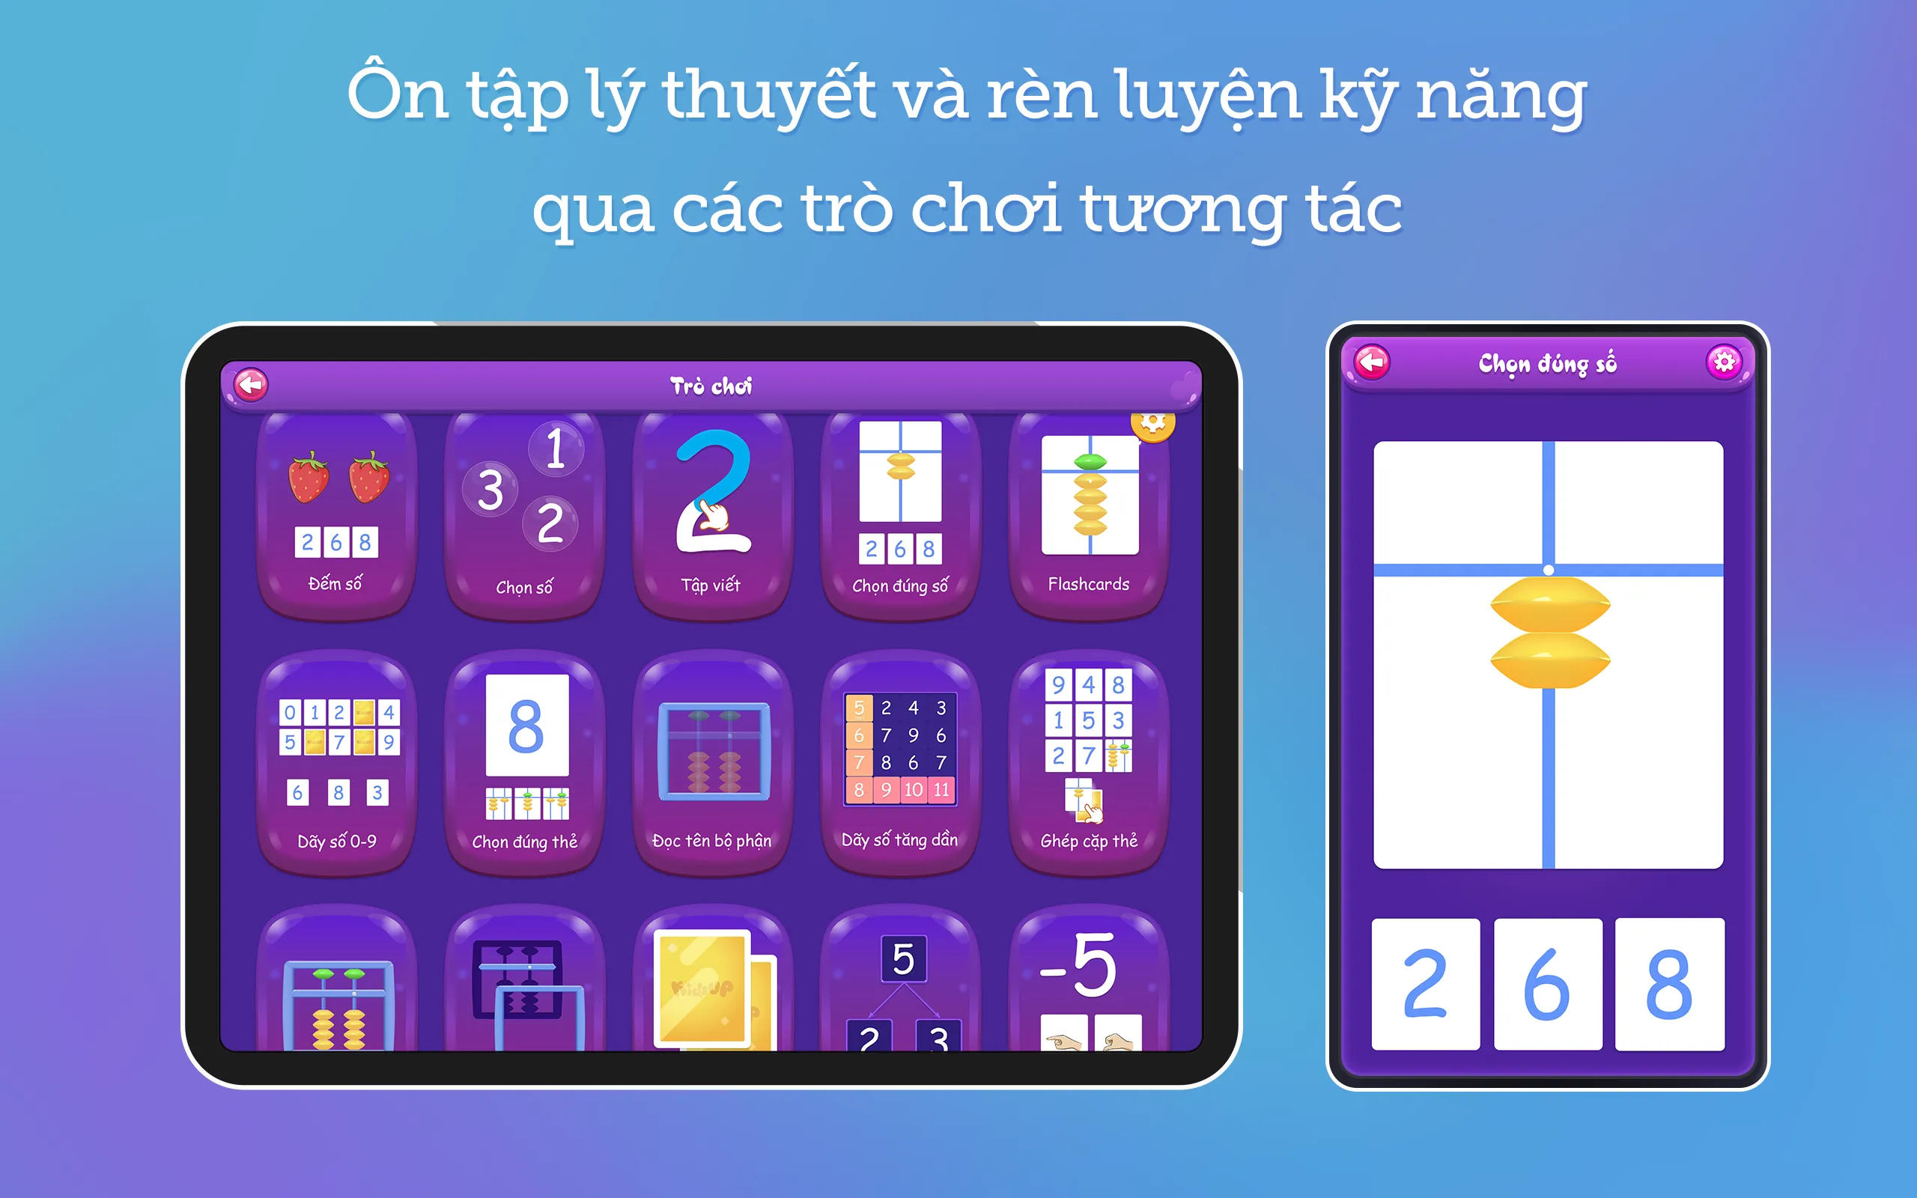Open the Dãy số tăng dần (Ascending Numbers) game

(899, 763)
